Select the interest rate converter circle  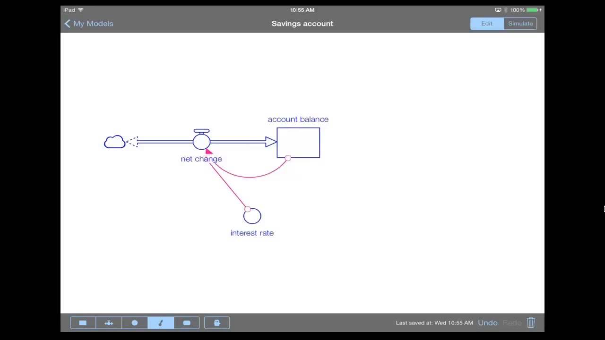pyautogui.click(x=252, y=216)
